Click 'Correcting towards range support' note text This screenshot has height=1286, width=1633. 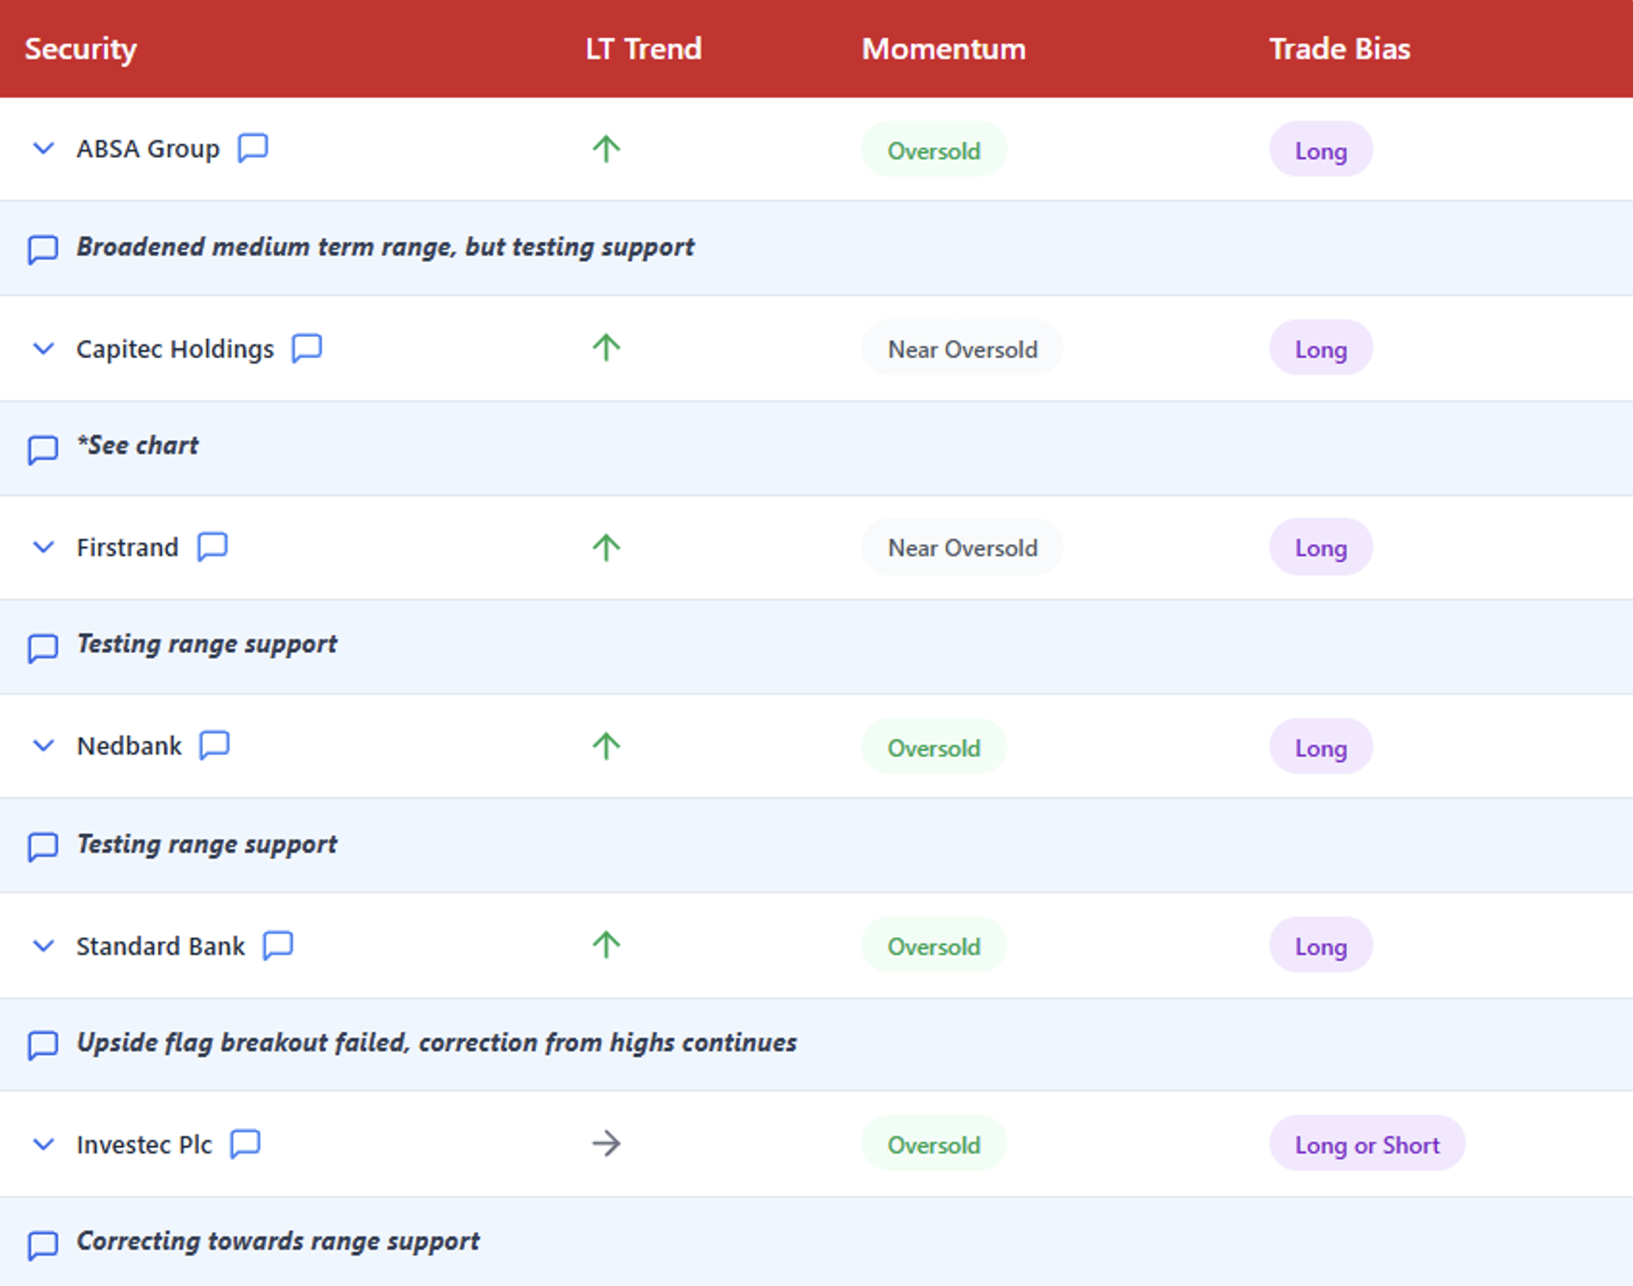pyautogui.click(x=279, y=1241)
